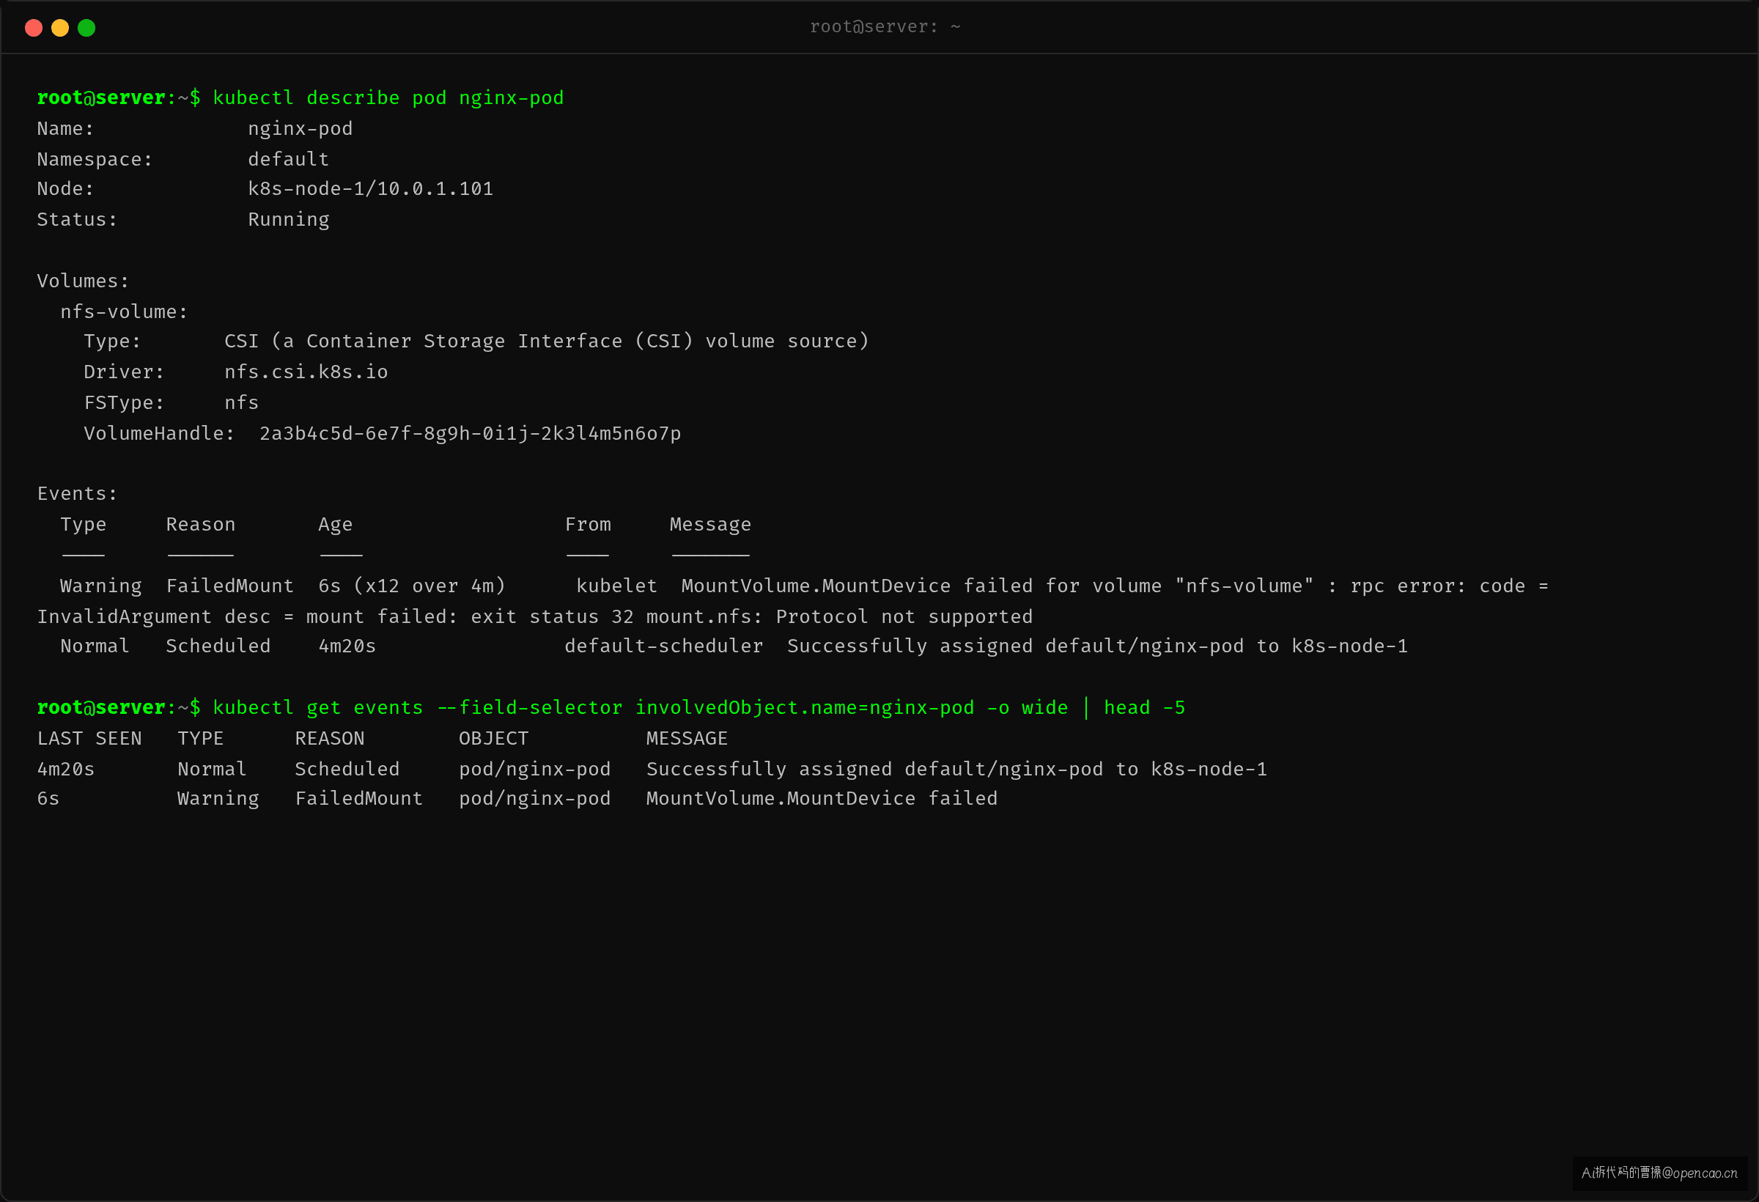Click the VolumeHandle value '2a3b4c5d-6e7f-8g9h-0i1j-2k3l4m5n6o7p'
Screen dimensions: 1759x1202
click(x=470, y=434)
